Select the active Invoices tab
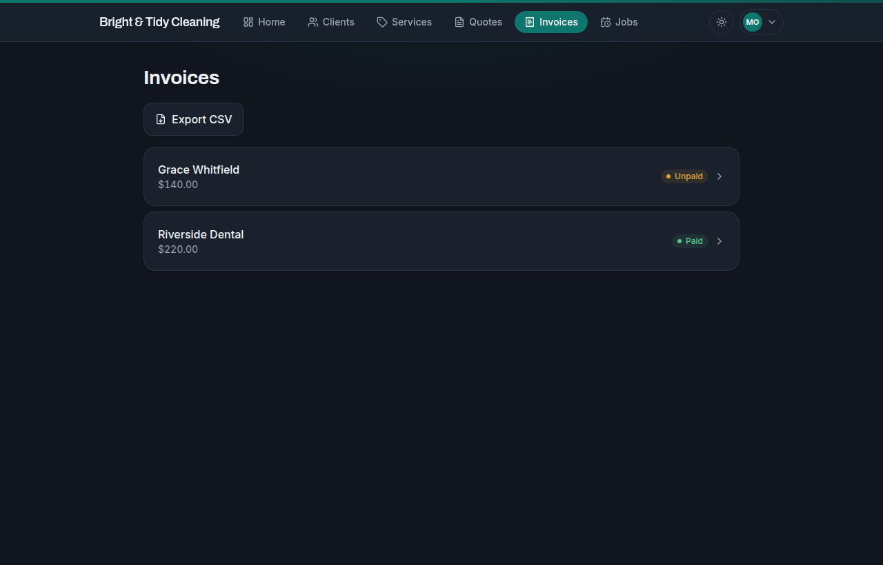Image resolution: width=883 pixels, height=565 pixels. [551, 22]
